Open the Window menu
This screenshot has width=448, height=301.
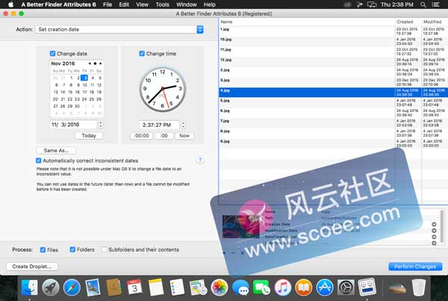click(x=186, y=4)
